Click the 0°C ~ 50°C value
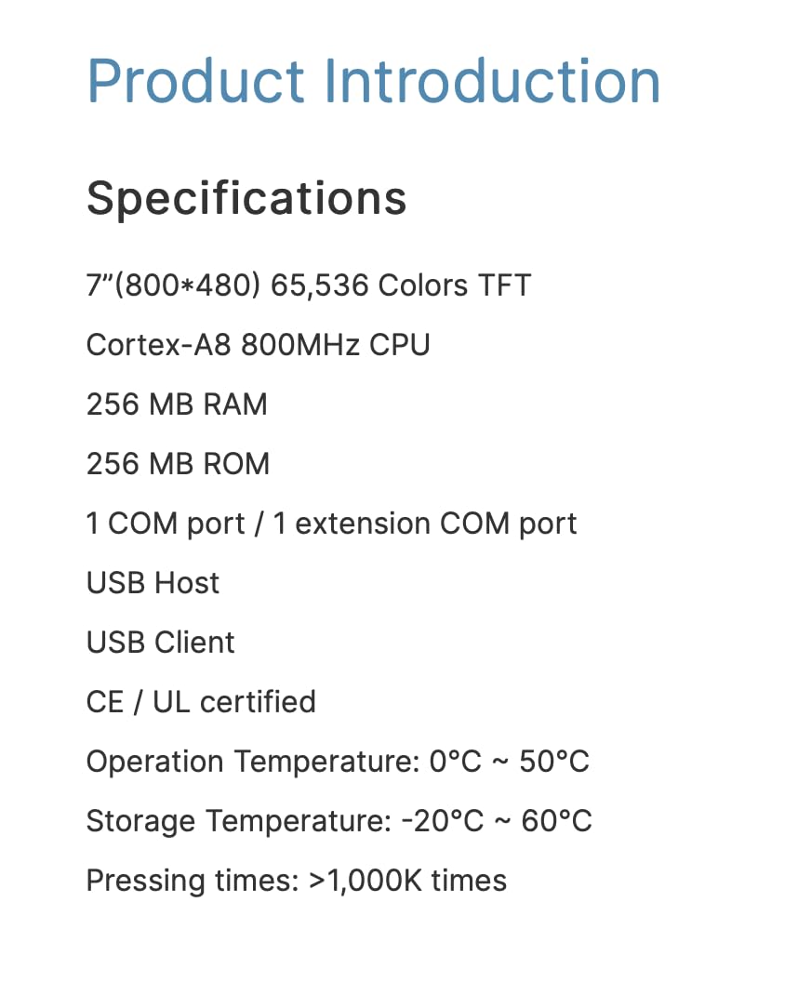Viewport: 798px width, 1008px height. (510, 762)
